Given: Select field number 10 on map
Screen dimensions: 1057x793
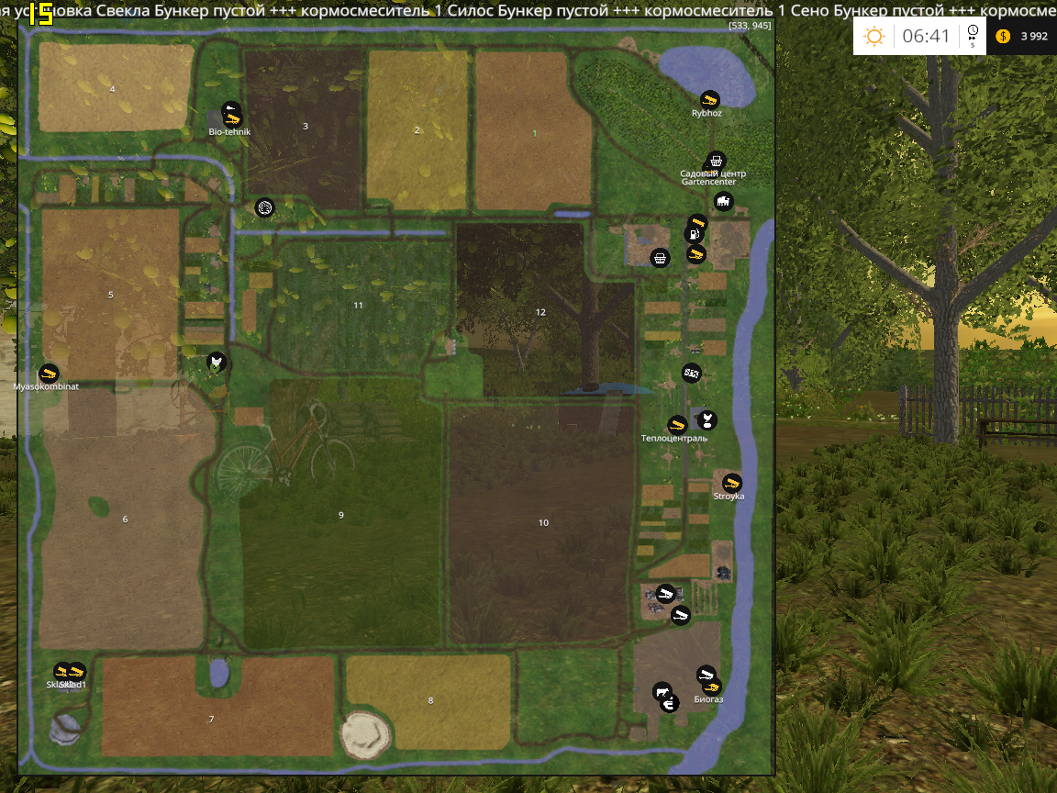Looking at the screenshot, I should (543, 522).
